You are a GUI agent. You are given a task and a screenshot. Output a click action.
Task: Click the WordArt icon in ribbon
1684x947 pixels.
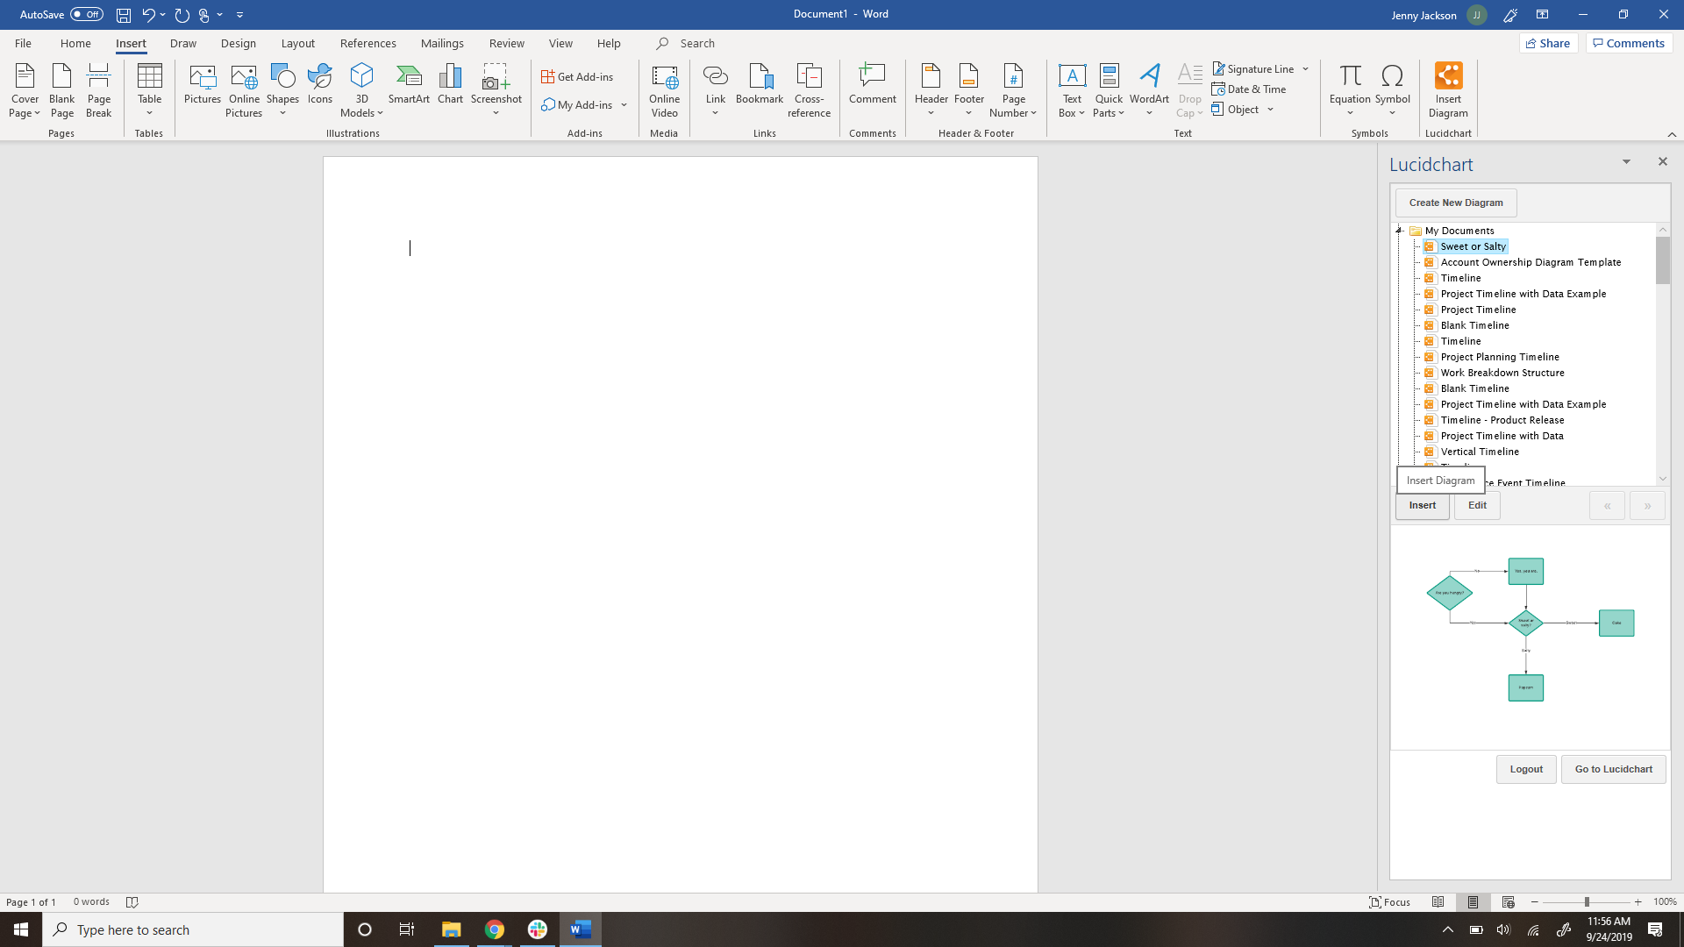tap(1150, 88)
